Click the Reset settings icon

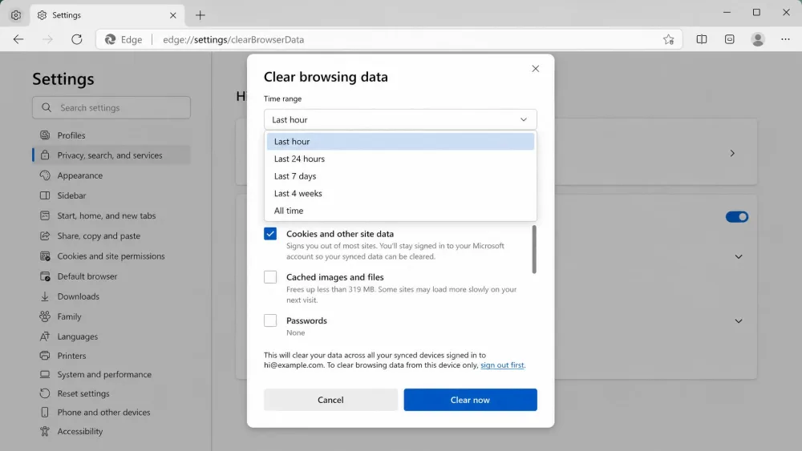click(45, 393)
